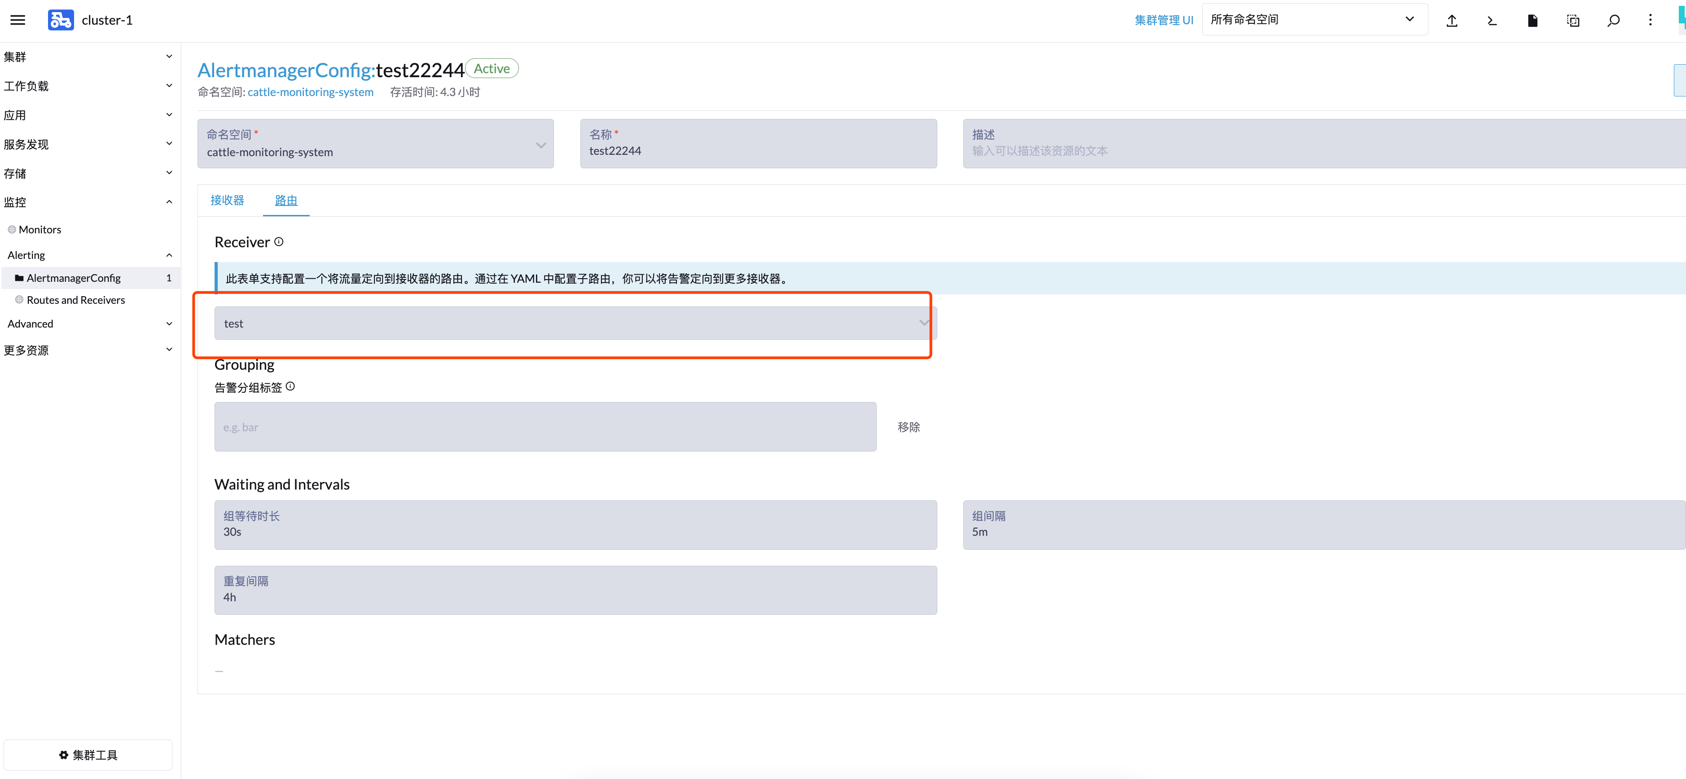Click the import YAML upload icon
Screen dimensions: 1686x779
tap(1452, 21)
